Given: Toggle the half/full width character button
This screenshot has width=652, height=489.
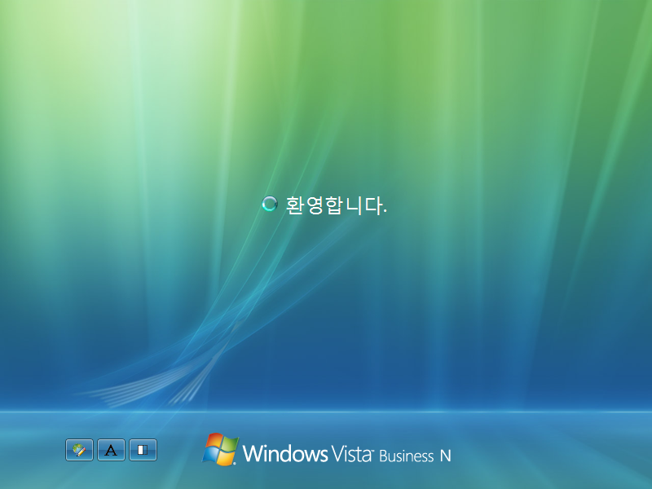Looking at the screenshot, I should (143, 450).
